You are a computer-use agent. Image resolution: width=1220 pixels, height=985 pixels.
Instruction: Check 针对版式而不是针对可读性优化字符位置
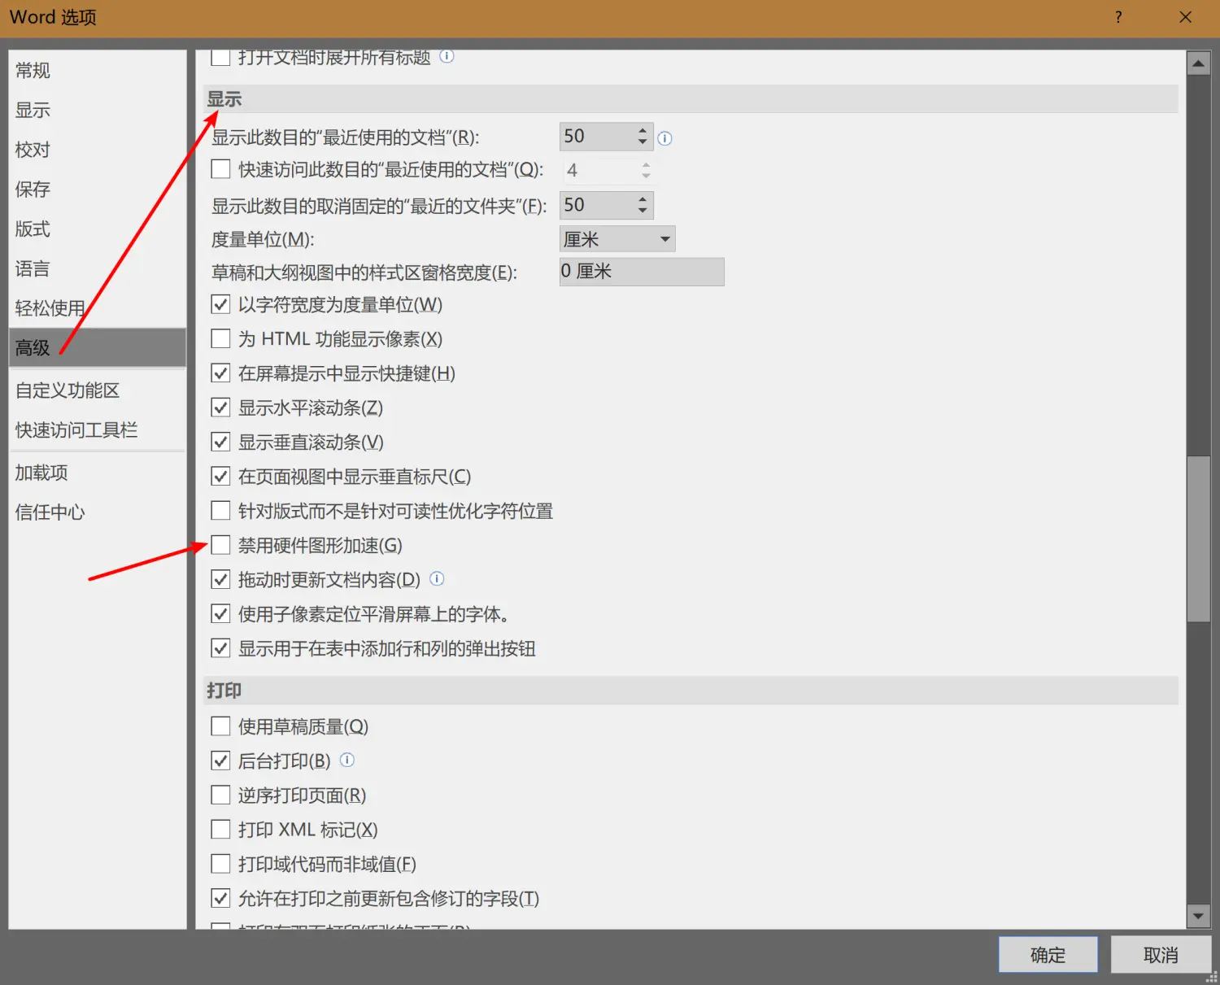(x=220, y=511)
